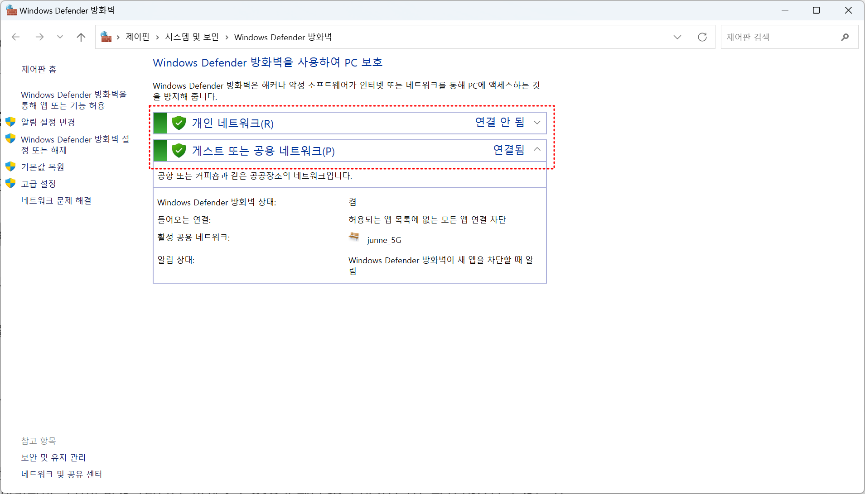The width and height of the screenshot is (865, 494).
Task: Open 네트워크 및 공유 센터 link
Action: coord(62,474)
